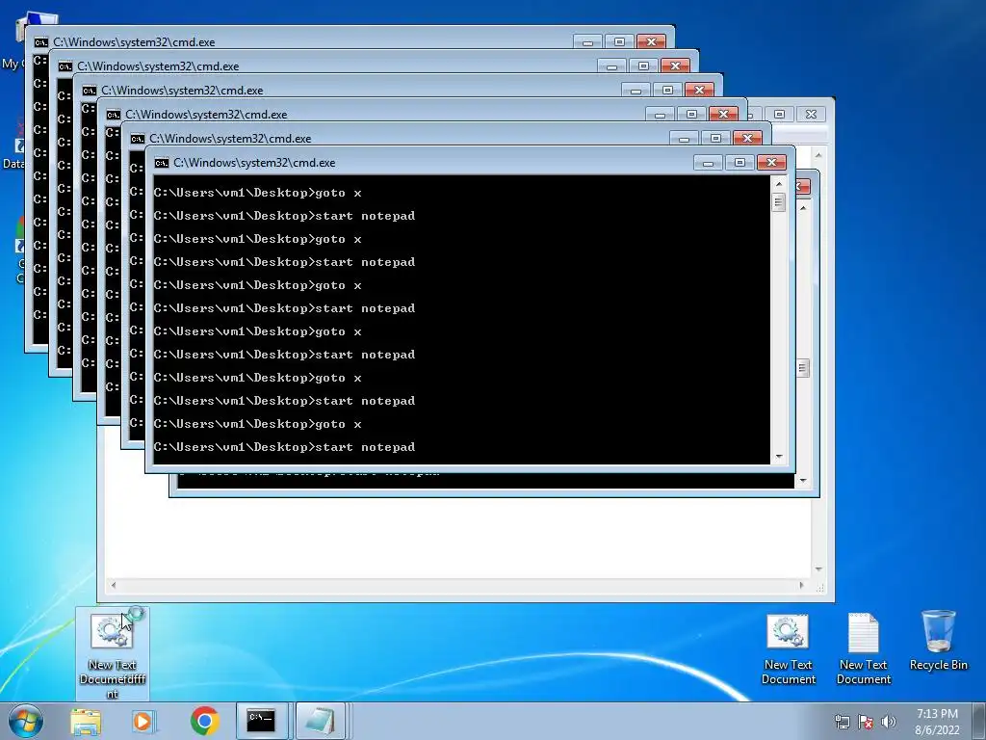
Task: Close the inactive Notepad window
Action: pos(811,114)
